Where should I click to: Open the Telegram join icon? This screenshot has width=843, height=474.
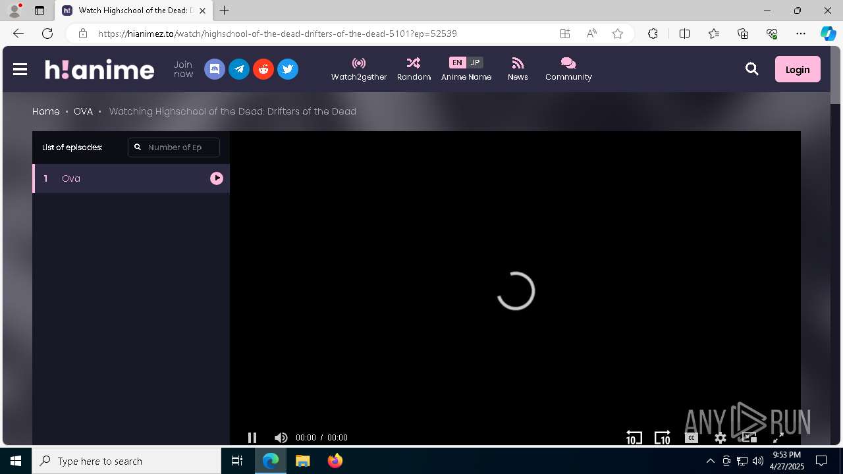coord(239,69)
